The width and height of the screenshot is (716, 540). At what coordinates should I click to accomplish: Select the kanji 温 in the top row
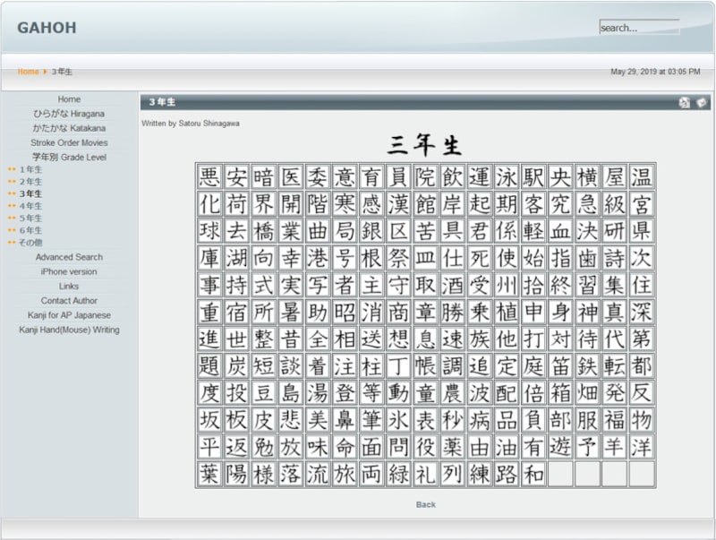click(641, 176)
